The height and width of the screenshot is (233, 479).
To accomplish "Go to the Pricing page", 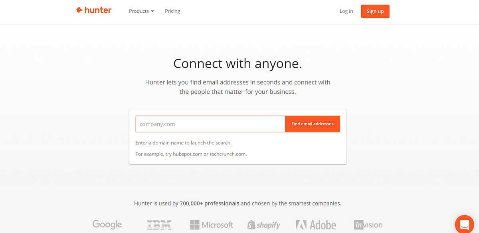I will tap(172, 11).
